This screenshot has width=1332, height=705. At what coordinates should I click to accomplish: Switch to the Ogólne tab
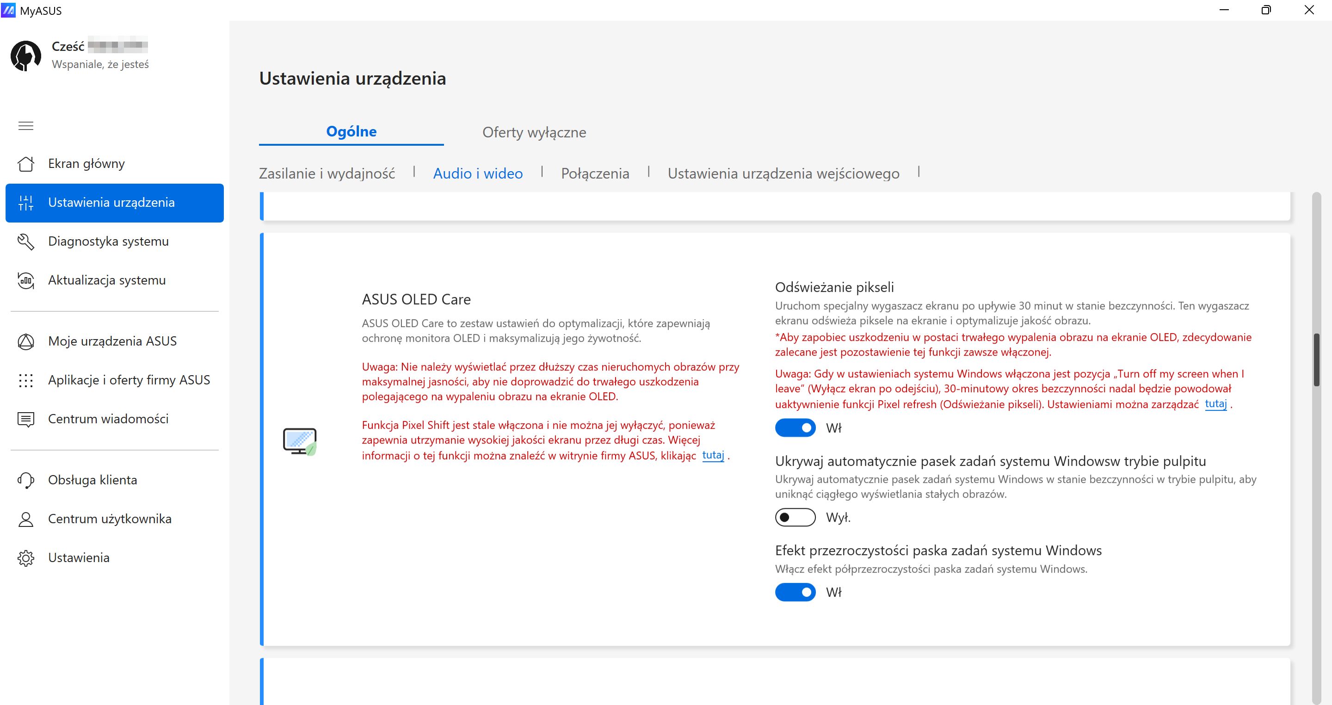click(x=351, y=132)
